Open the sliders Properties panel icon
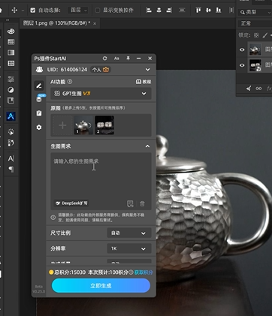This screenshot has height=316, width=272. click(11, 79)
